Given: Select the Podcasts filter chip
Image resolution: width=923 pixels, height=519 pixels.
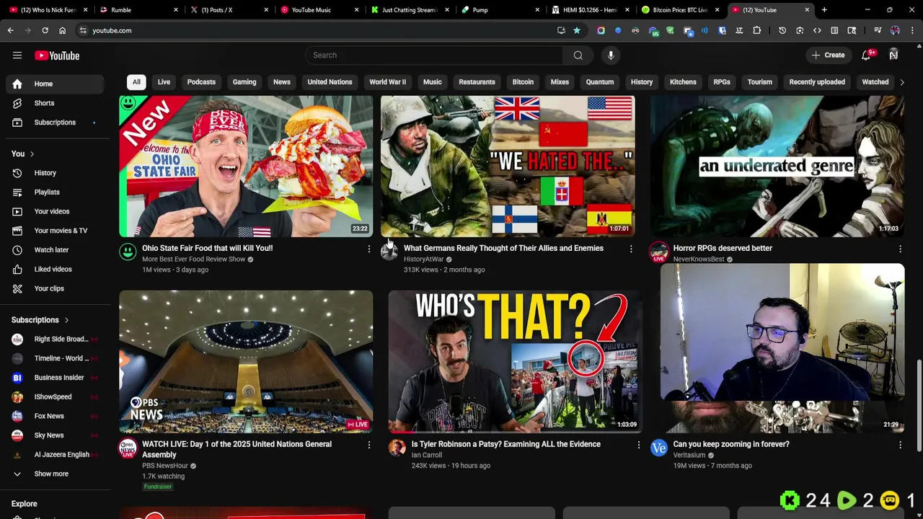Looking at the screenshot, I should coord(201,82).
